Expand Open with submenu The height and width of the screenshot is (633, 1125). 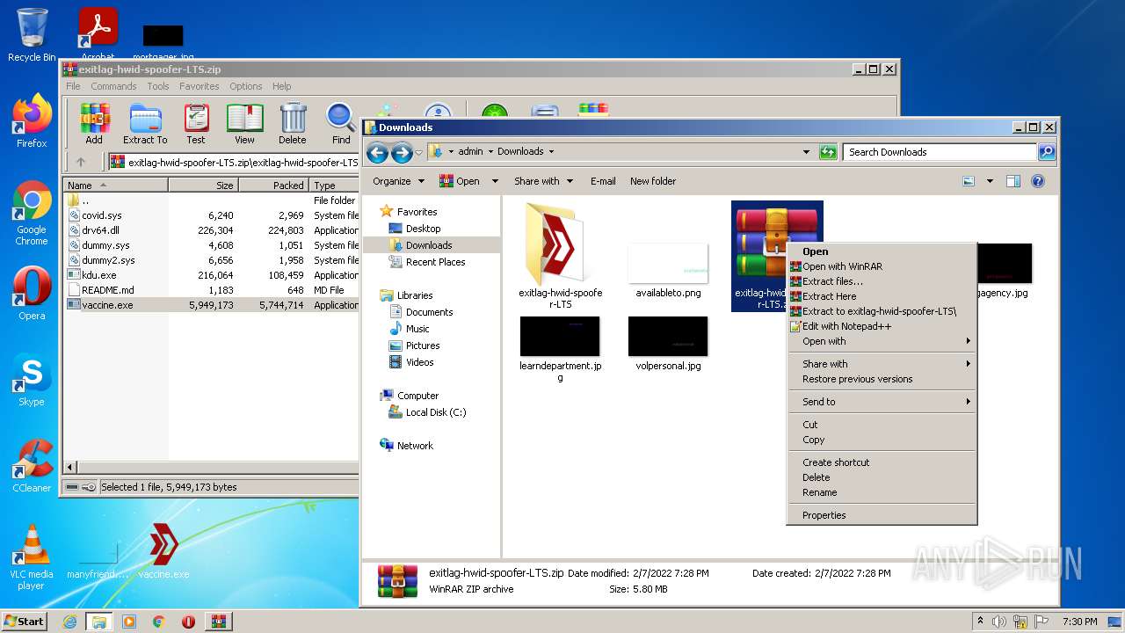click(x=882, y=341)
